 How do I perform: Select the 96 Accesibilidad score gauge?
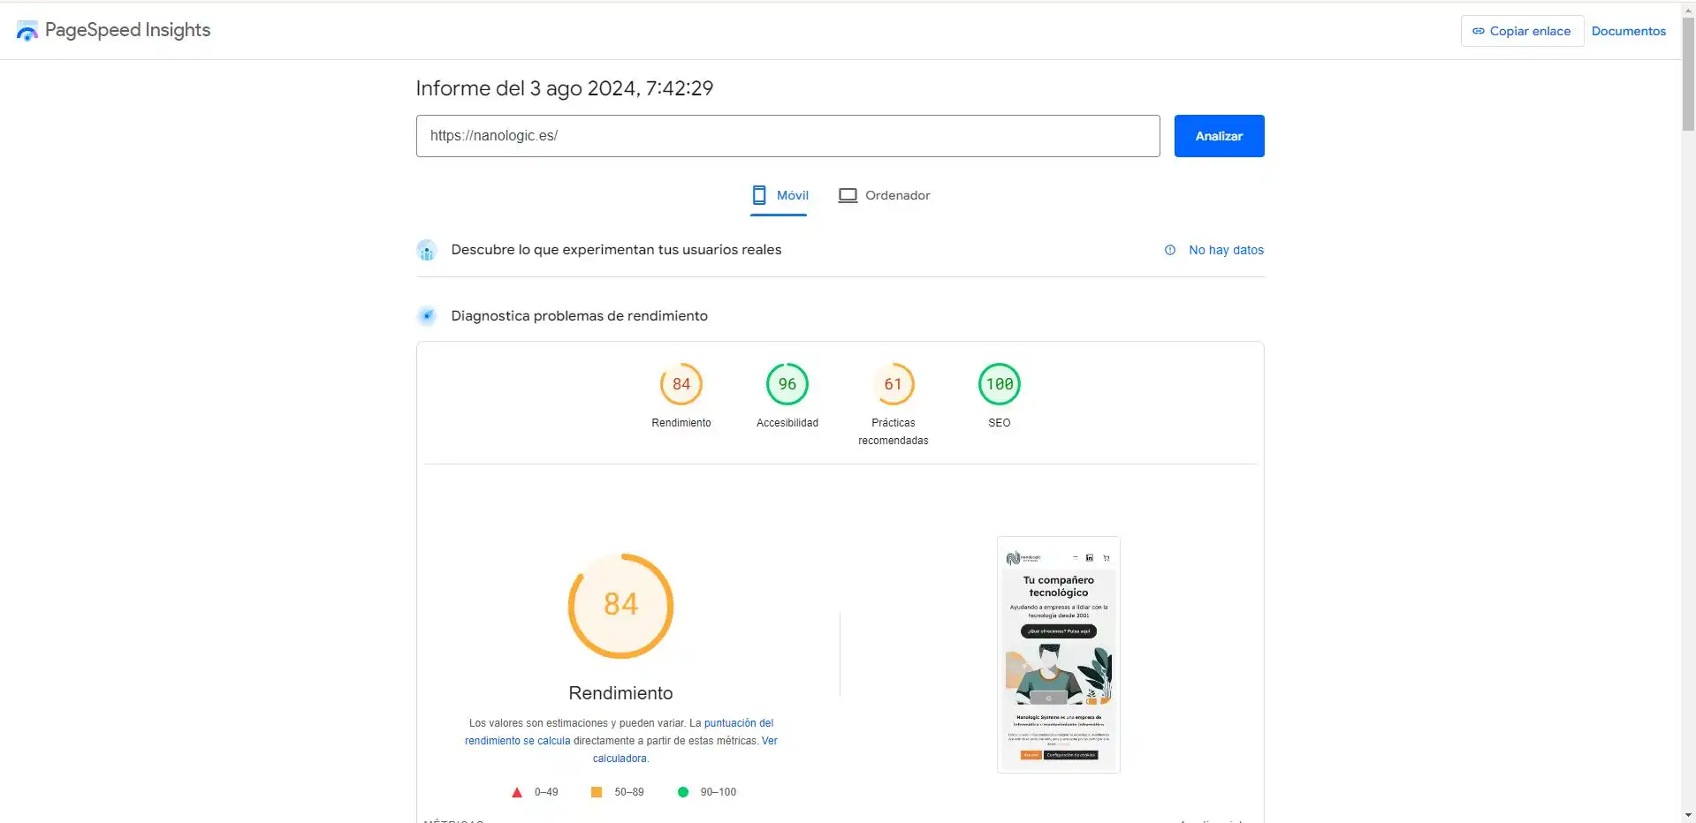point(787,384)
